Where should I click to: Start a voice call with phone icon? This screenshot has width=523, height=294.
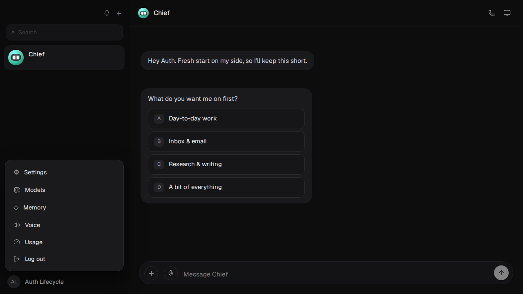(x=492, y=13)
